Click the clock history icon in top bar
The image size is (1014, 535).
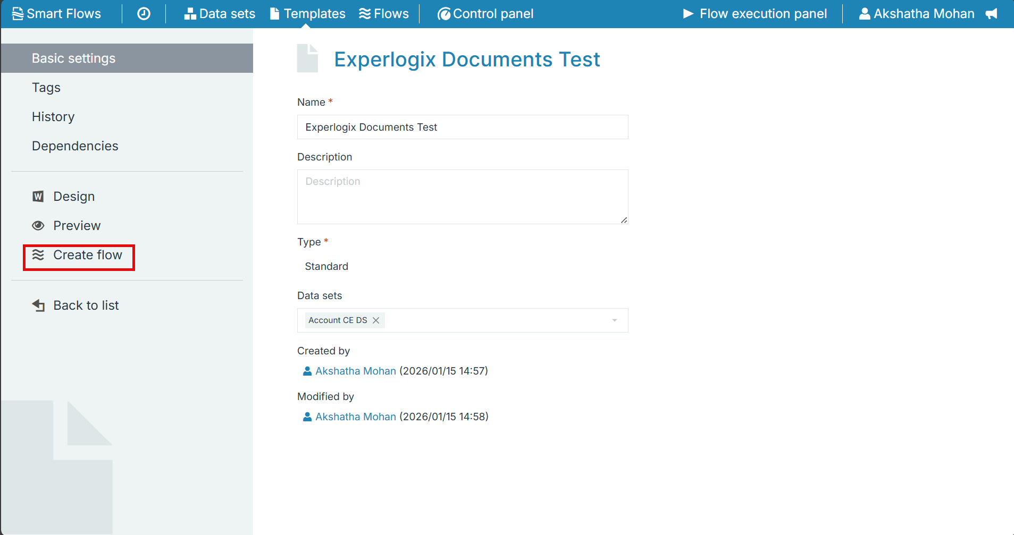click(x=144, y=14)
